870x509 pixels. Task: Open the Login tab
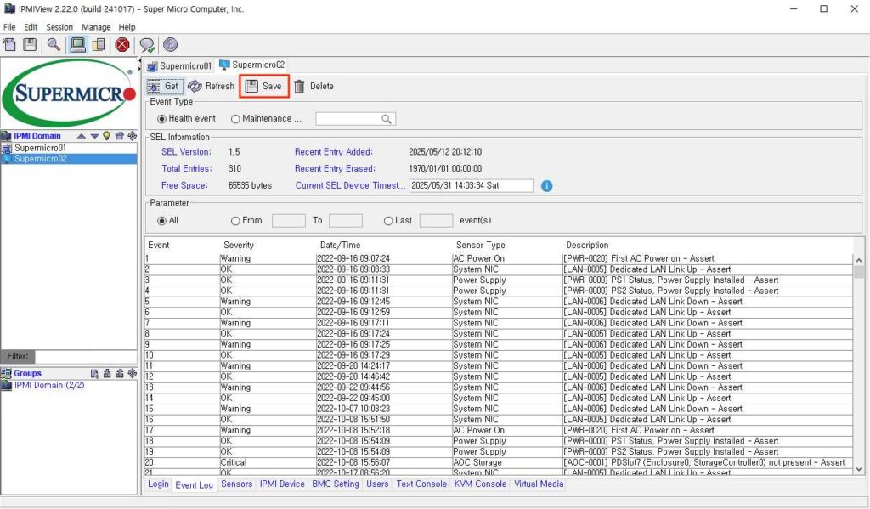158,484
